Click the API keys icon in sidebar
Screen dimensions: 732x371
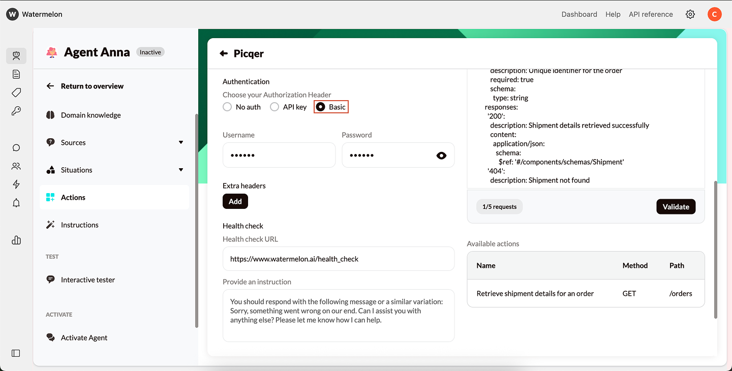pos(16,111)
